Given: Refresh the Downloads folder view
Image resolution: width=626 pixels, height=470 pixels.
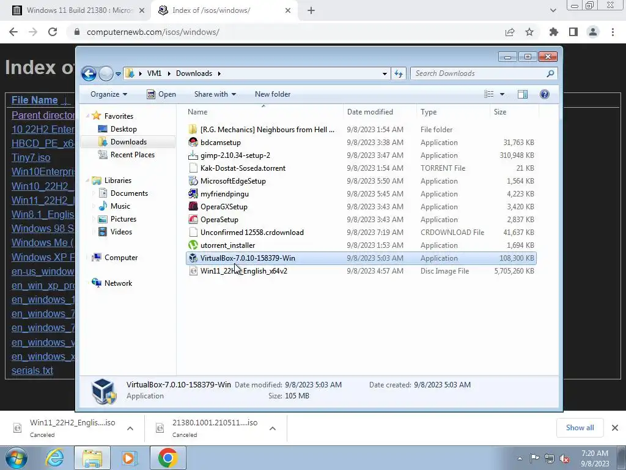Looking at the screenshot, I should 399,73.
